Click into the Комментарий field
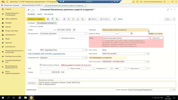The width and height of the screenshot is (178, 100). [76, 90]
